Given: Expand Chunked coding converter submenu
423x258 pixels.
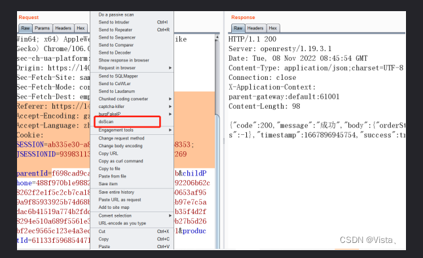Looking at the screenshot, I should pos(132,99).
